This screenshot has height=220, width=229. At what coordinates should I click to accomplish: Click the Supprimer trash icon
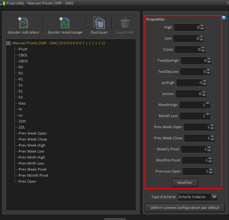click(125, 23)
